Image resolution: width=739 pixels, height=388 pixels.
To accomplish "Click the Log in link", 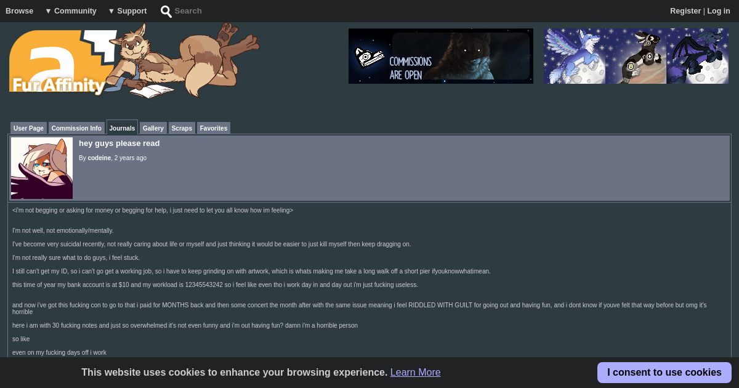I will [x=719, y=11].
